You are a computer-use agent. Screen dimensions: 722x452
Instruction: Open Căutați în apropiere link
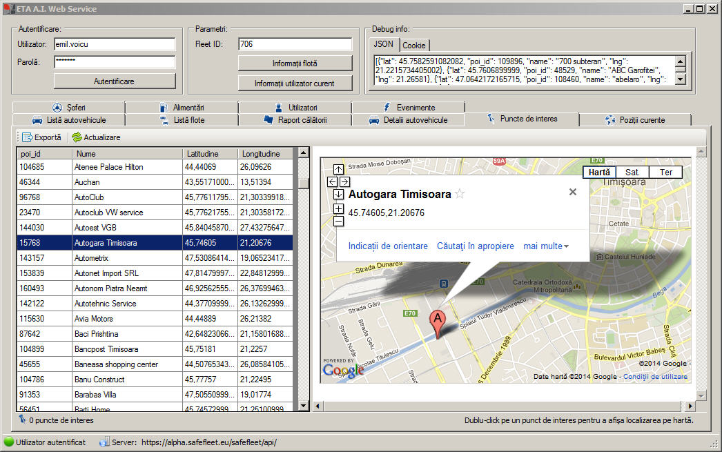pos(475,246)
